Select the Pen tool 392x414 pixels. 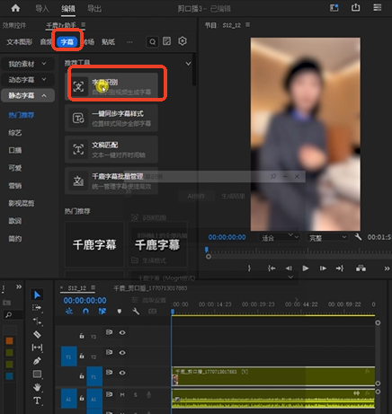click(37, 361)
